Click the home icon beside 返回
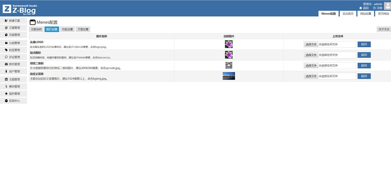This screenshot has width=391, height=194. (x=361, y=8)
